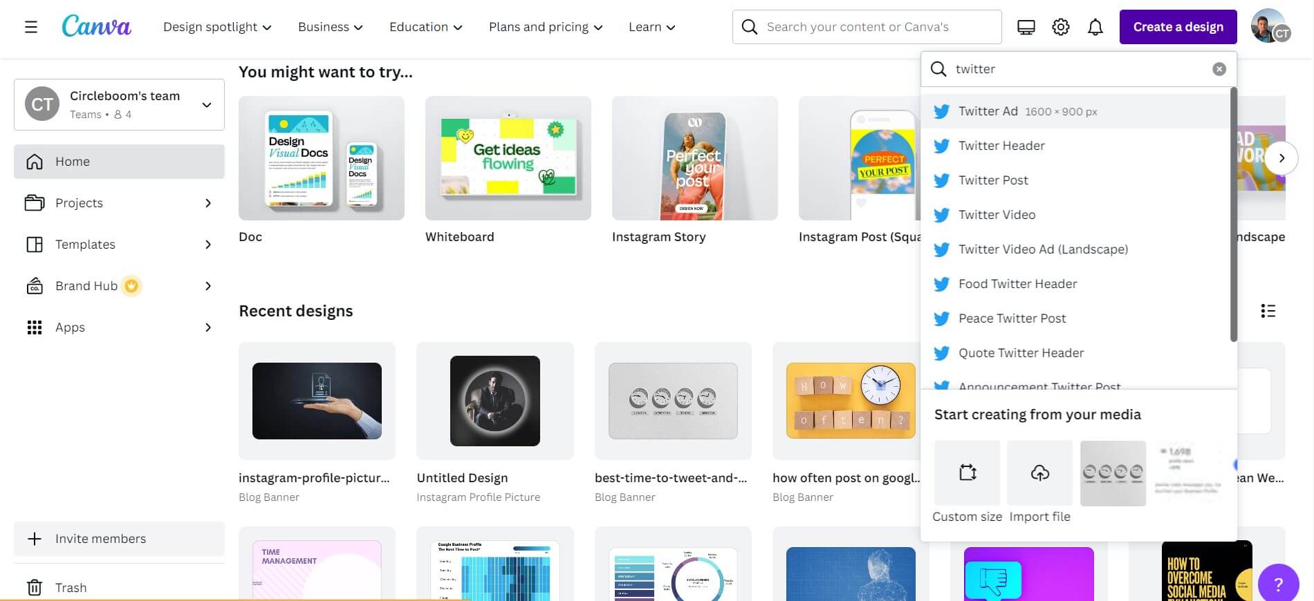Open the Whiteboard template thumbnail

(x=508, y=158)
